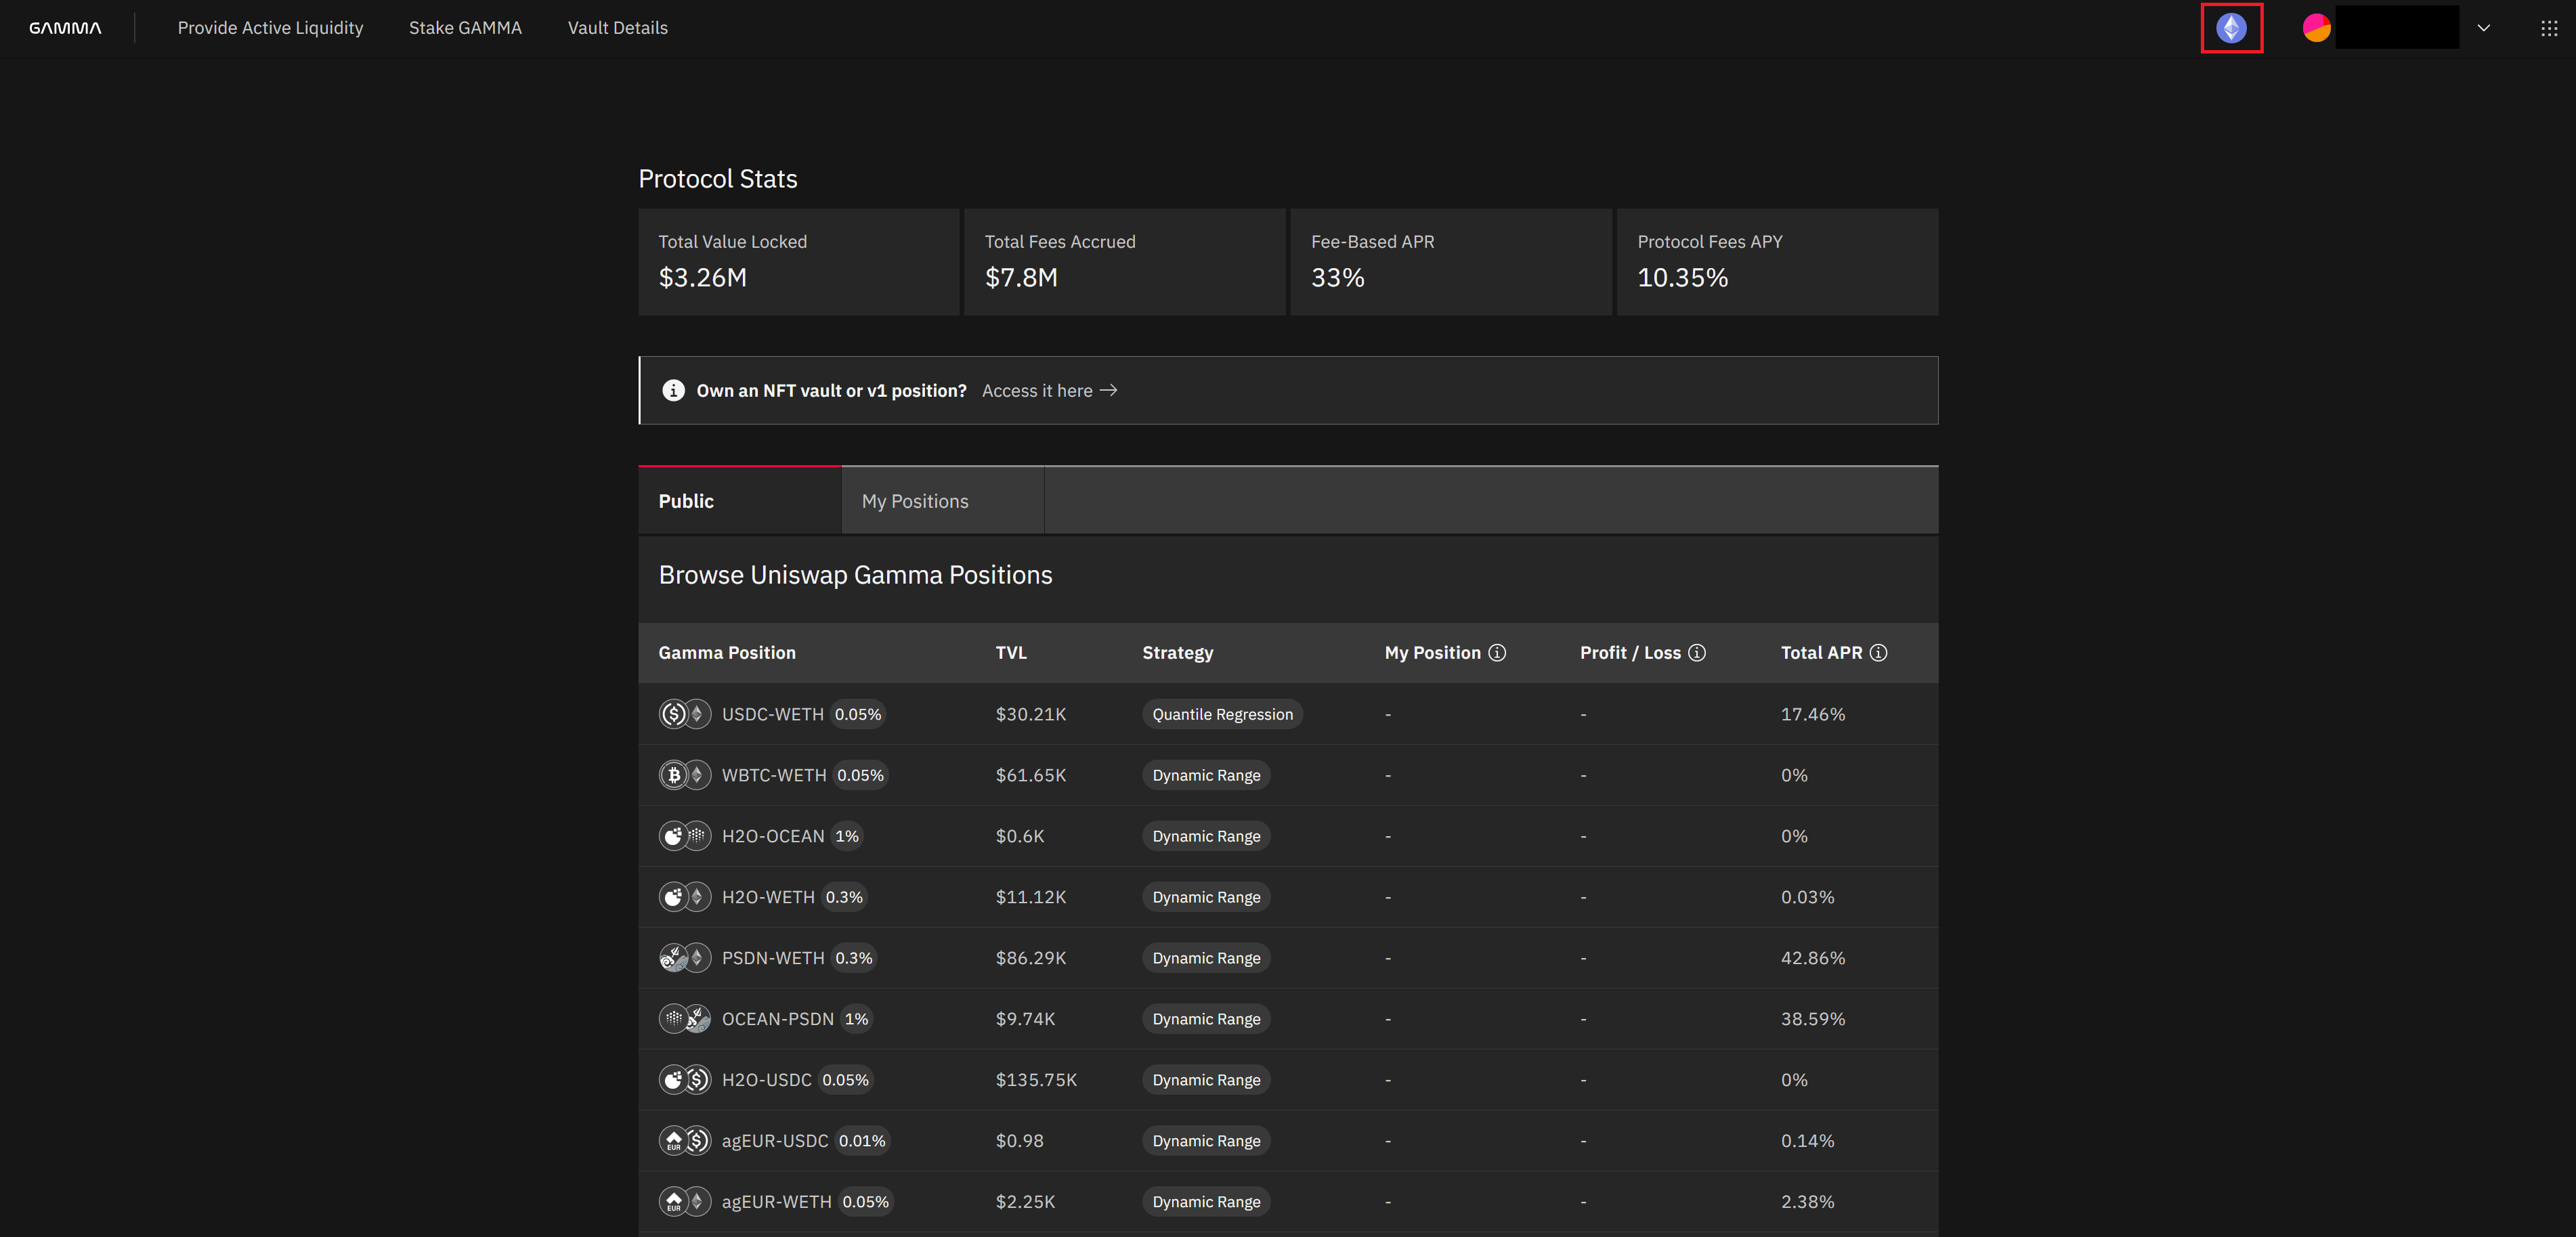The height and width of the screenshot is (1237, 2576).
Task: Click the info icon next to My Position
Action: 1497,653
